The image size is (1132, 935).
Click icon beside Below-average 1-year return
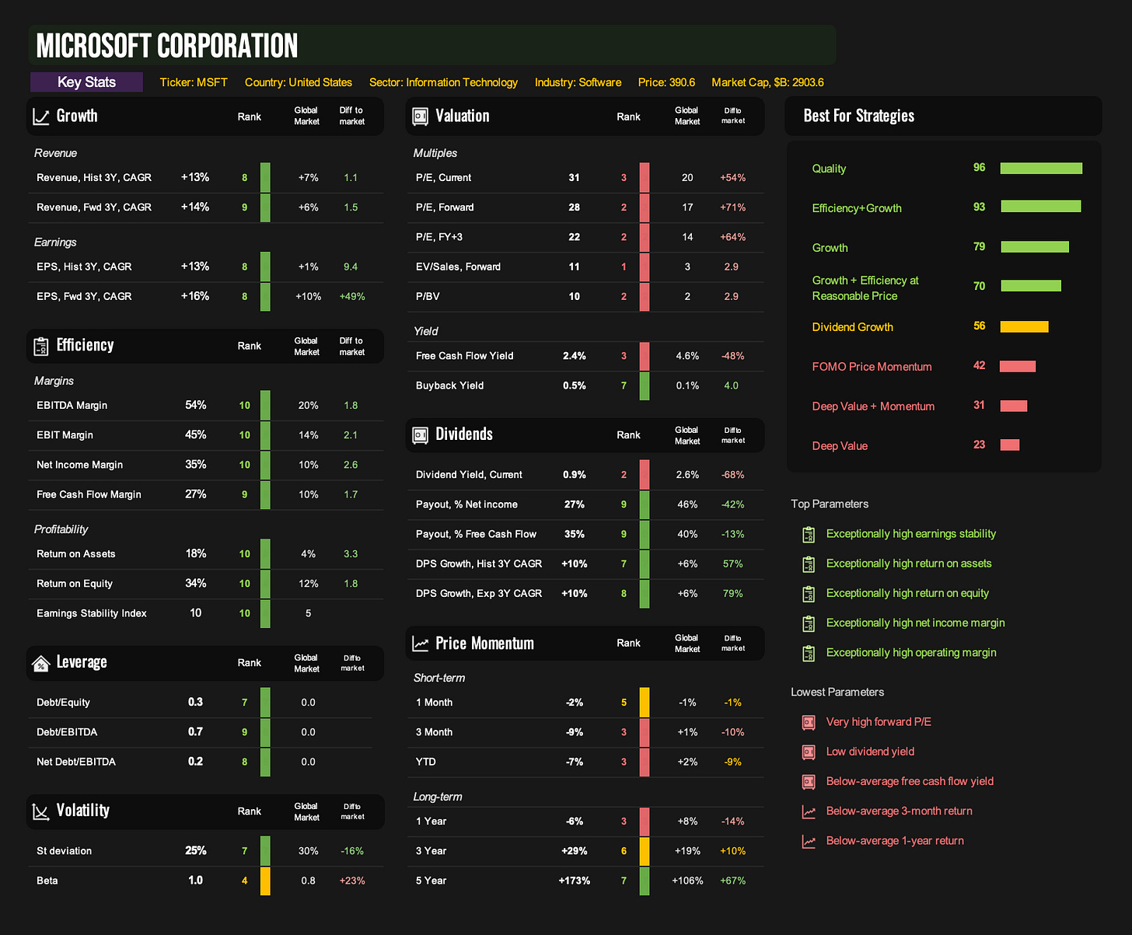coord(809,842)
